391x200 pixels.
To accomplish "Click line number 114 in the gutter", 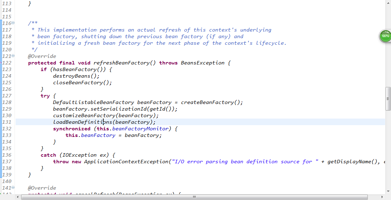I will pyautogui.click(x=7, y=10).
